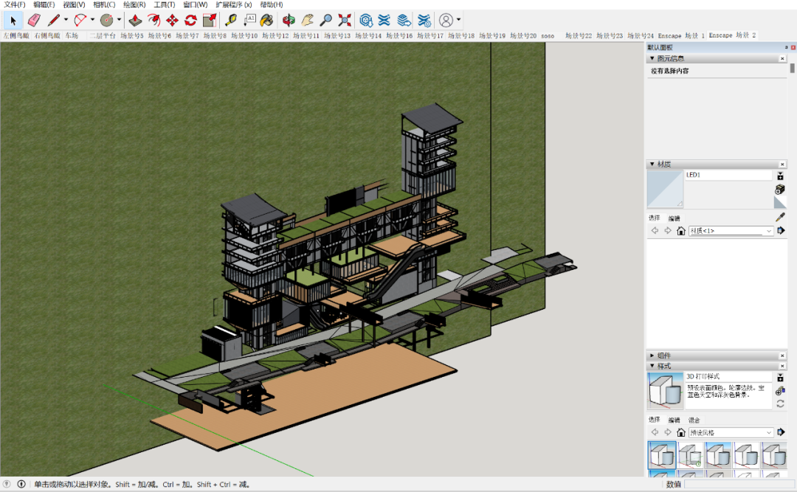Expand the 组件 panel section

652,356
